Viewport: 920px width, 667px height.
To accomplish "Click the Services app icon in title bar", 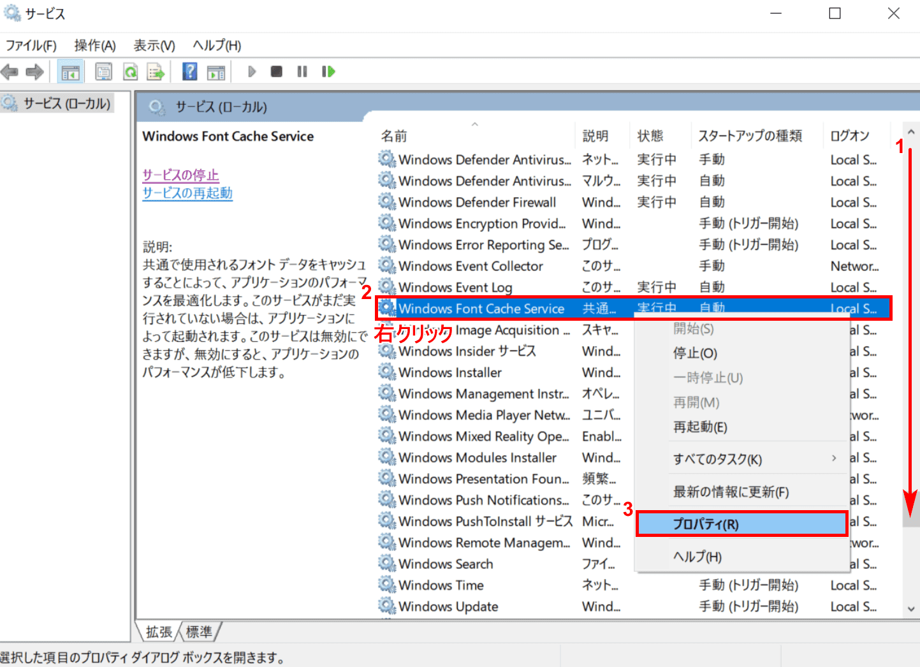I will pyautogui.click(x=12, y=13).
